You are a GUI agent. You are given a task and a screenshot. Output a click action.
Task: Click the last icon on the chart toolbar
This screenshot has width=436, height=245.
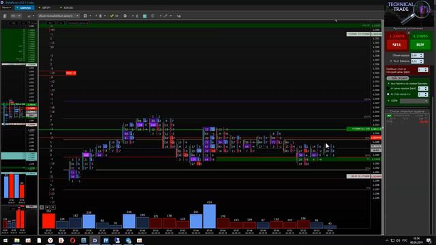[x=178, y=16]
